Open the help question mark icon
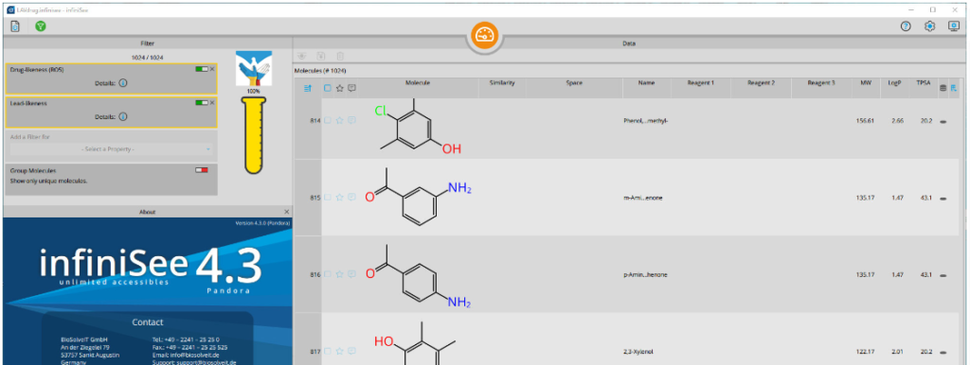970x365 pixels. (x=906, y=26)
